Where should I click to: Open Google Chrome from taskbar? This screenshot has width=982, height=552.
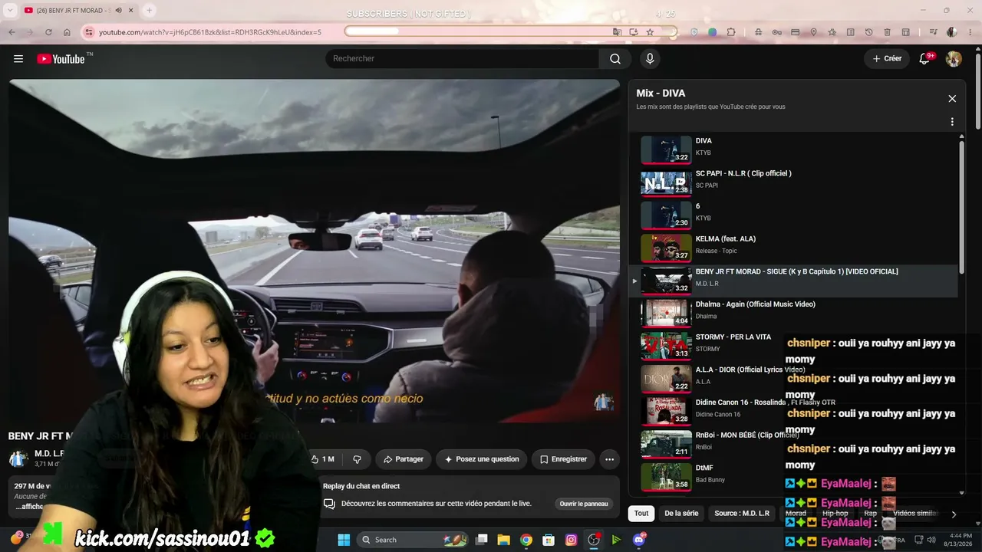click(526, 540)
